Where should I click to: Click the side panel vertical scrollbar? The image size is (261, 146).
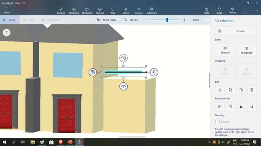(209, 80)
